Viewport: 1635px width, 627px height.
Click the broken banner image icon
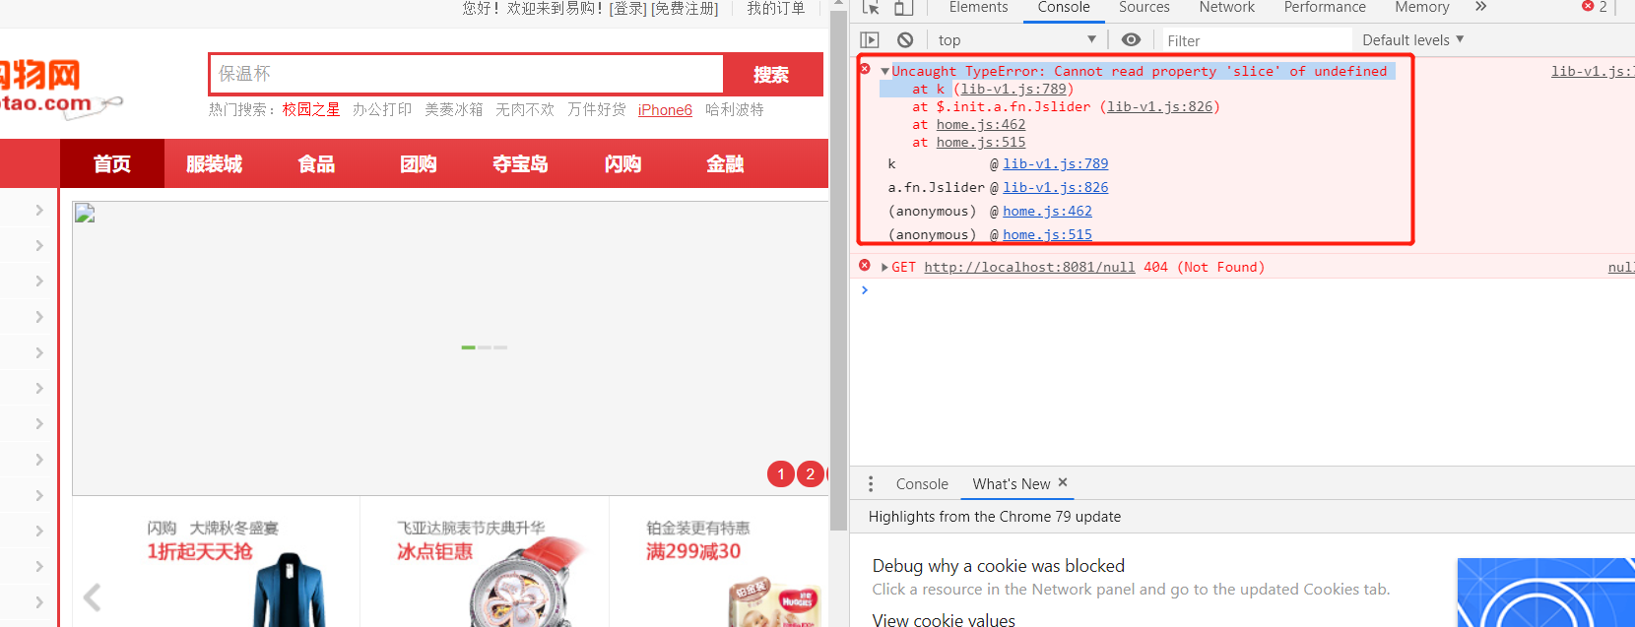85,214
